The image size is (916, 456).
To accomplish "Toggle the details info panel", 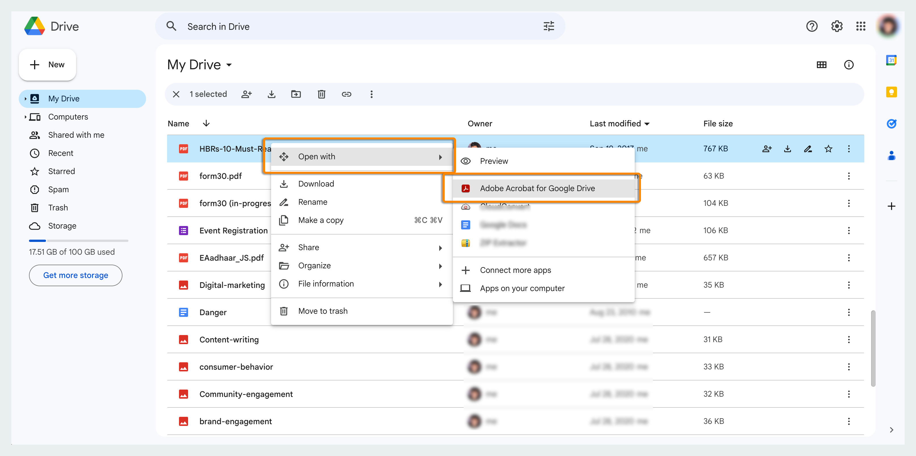I will pyautogui.click(x=849, y=65).
